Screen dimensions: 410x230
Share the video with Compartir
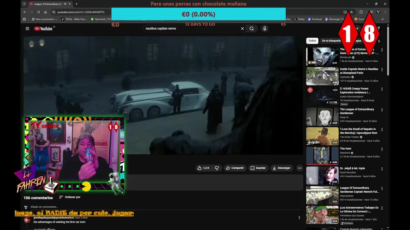pyautogui.click(x=235, y=168)
